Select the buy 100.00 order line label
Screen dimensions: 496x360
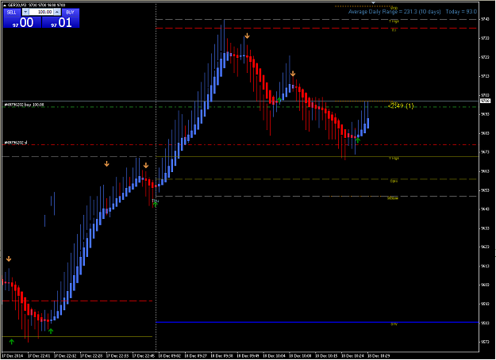pos(24,105)
